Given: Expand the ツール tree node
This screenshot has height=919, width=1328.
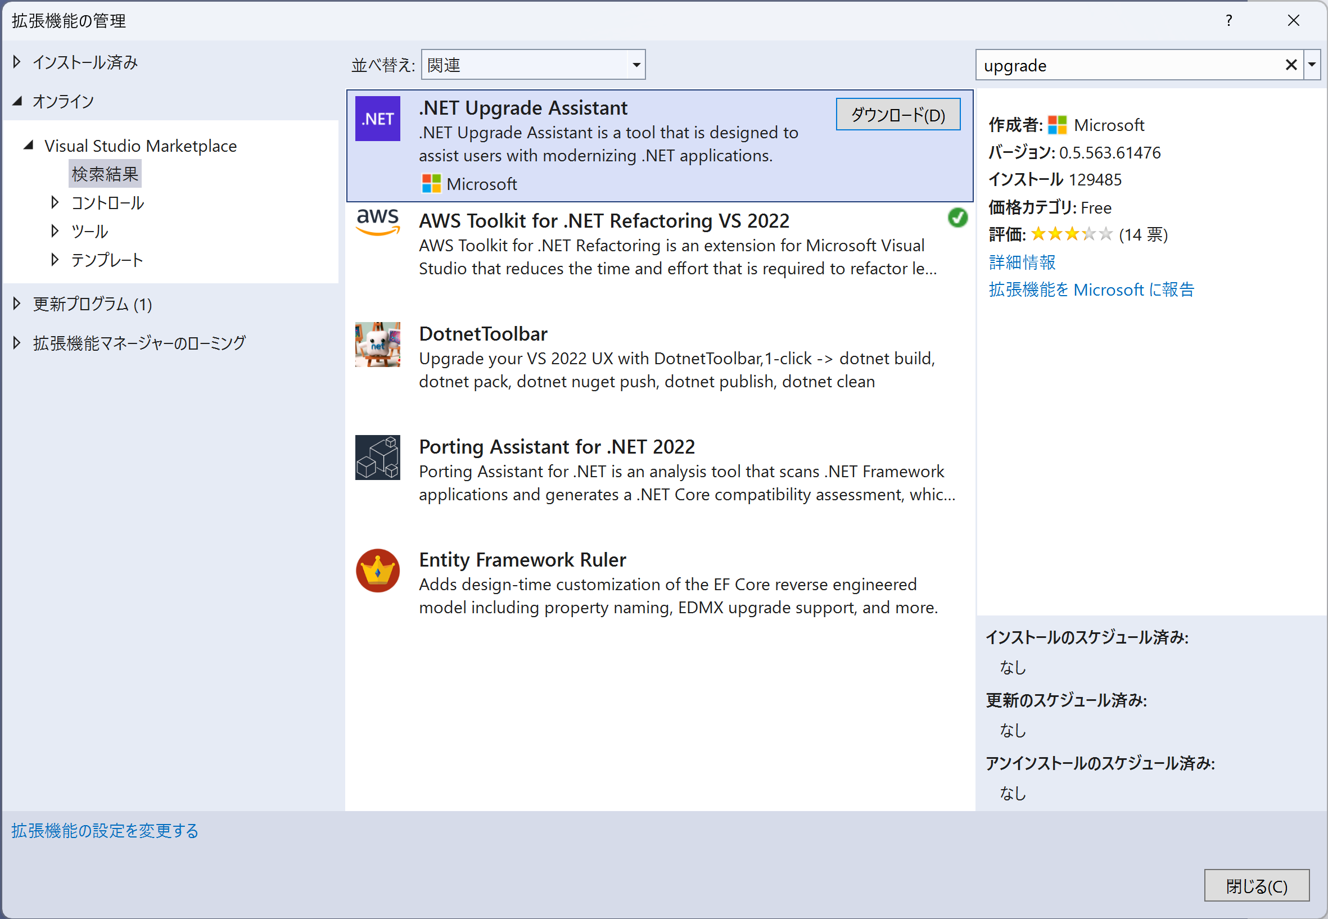Looking at the screenshot, I should pyautogui.click(x=55, y=231).
